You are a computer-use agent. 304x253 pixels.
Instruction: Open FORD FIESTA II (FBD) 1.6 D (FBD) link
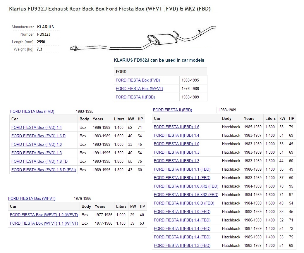(184, 203)
